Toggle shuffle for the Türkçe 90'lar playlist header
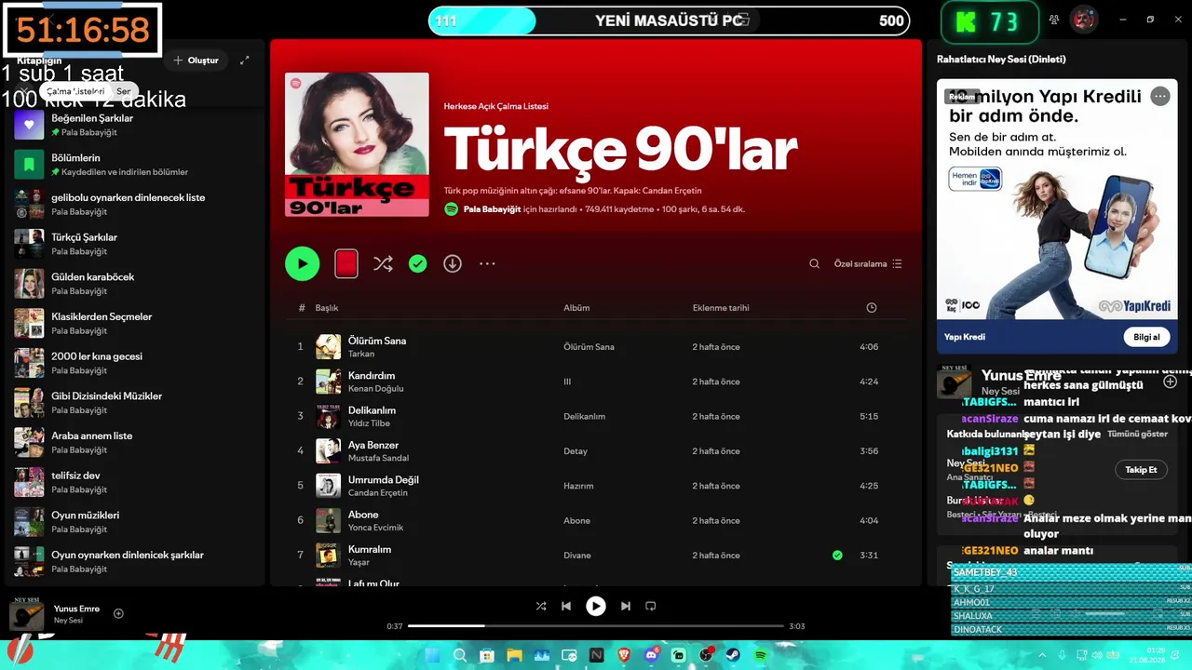The image size is (1192, 670). (383, 263)
